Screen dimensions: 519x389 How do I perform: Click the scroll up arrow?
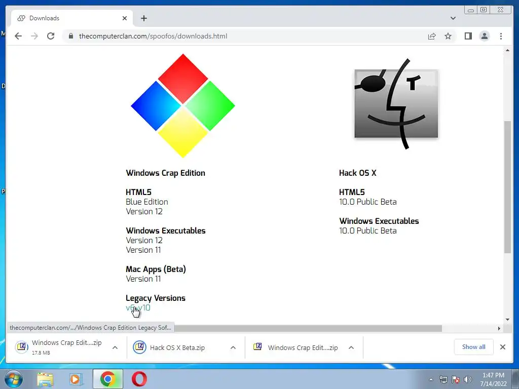click(507, 50)
